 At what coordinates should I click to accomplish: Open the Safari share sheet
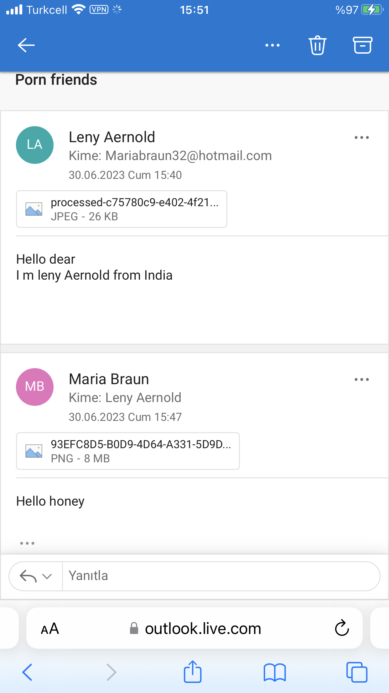click(192, 671)
